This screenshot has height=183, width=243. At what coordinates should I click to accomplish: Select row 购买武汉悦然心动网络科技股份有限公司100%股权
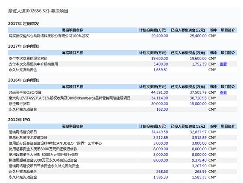click(x=122, y=36)
